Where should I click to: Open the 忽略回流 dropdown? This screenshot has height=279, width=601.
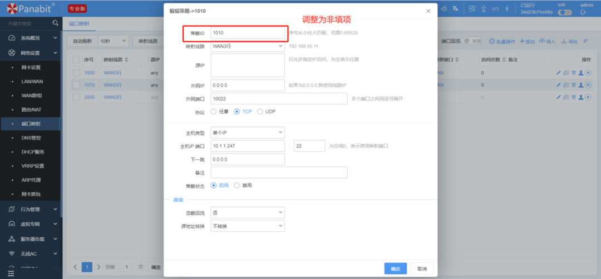tap(248, 212)
